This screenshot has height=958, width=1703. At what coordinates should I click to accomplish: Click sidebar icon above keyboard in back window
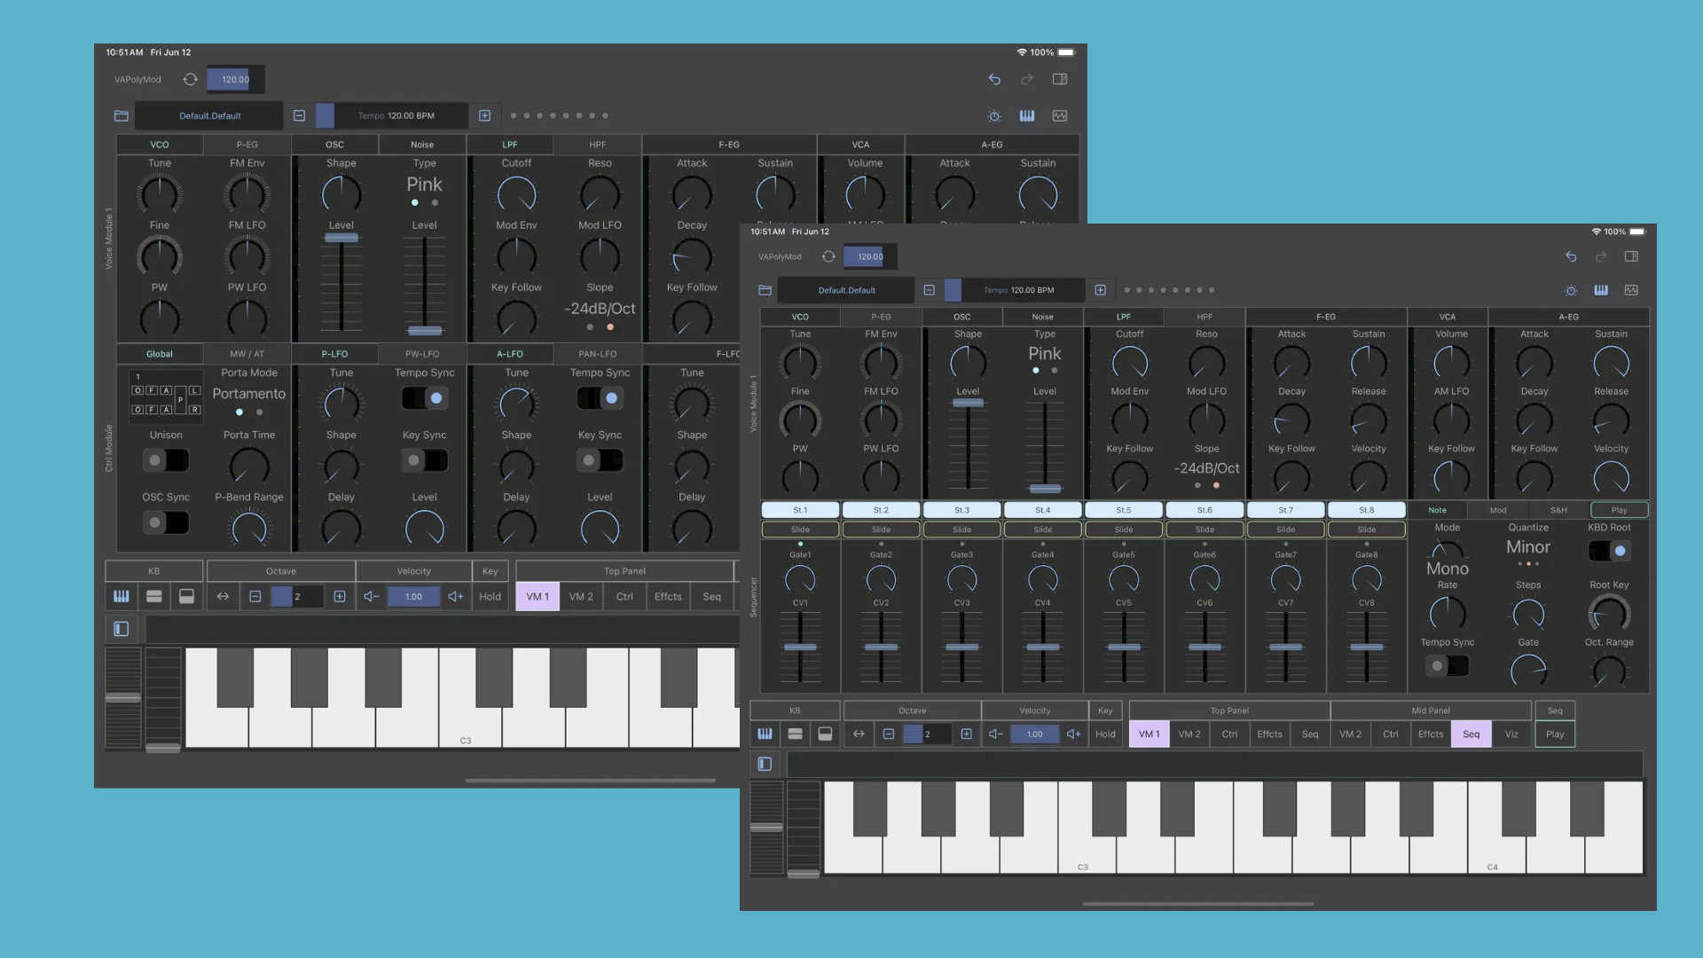coord(122,629)
